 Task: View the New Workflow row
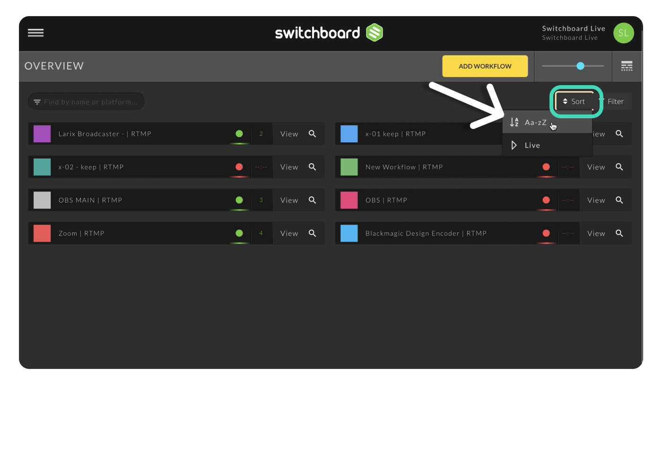[x=596, y=167]
